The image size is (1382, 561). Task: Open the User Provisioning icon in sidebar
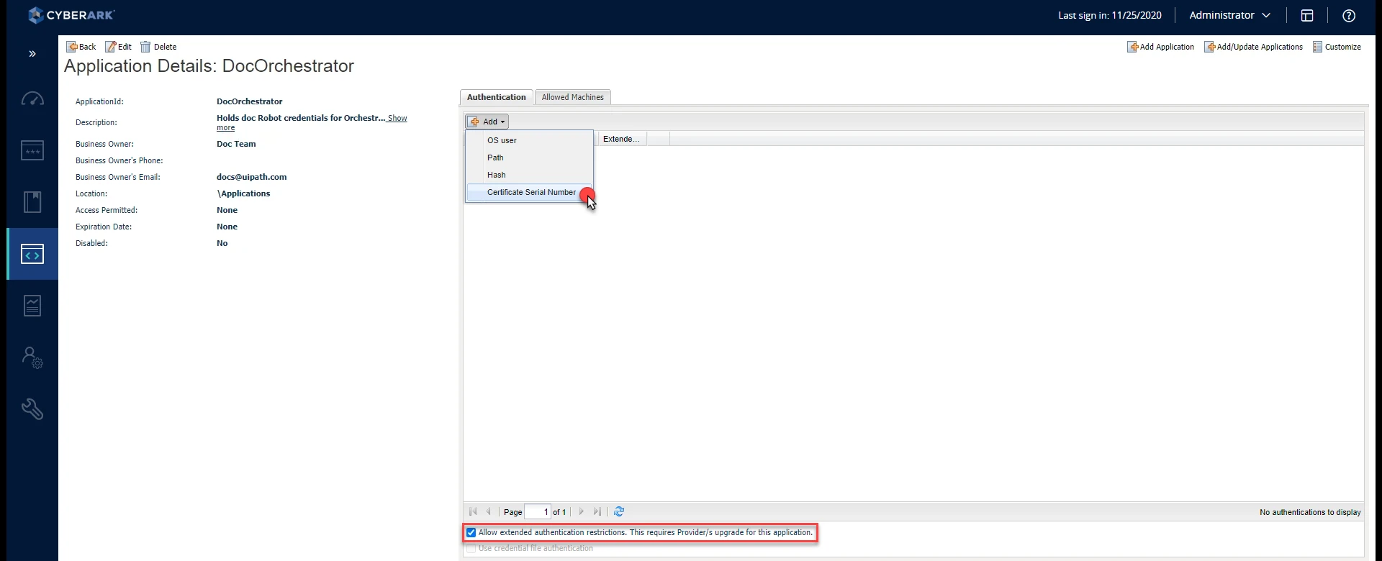pyautogui.click(x=32, y=357)
